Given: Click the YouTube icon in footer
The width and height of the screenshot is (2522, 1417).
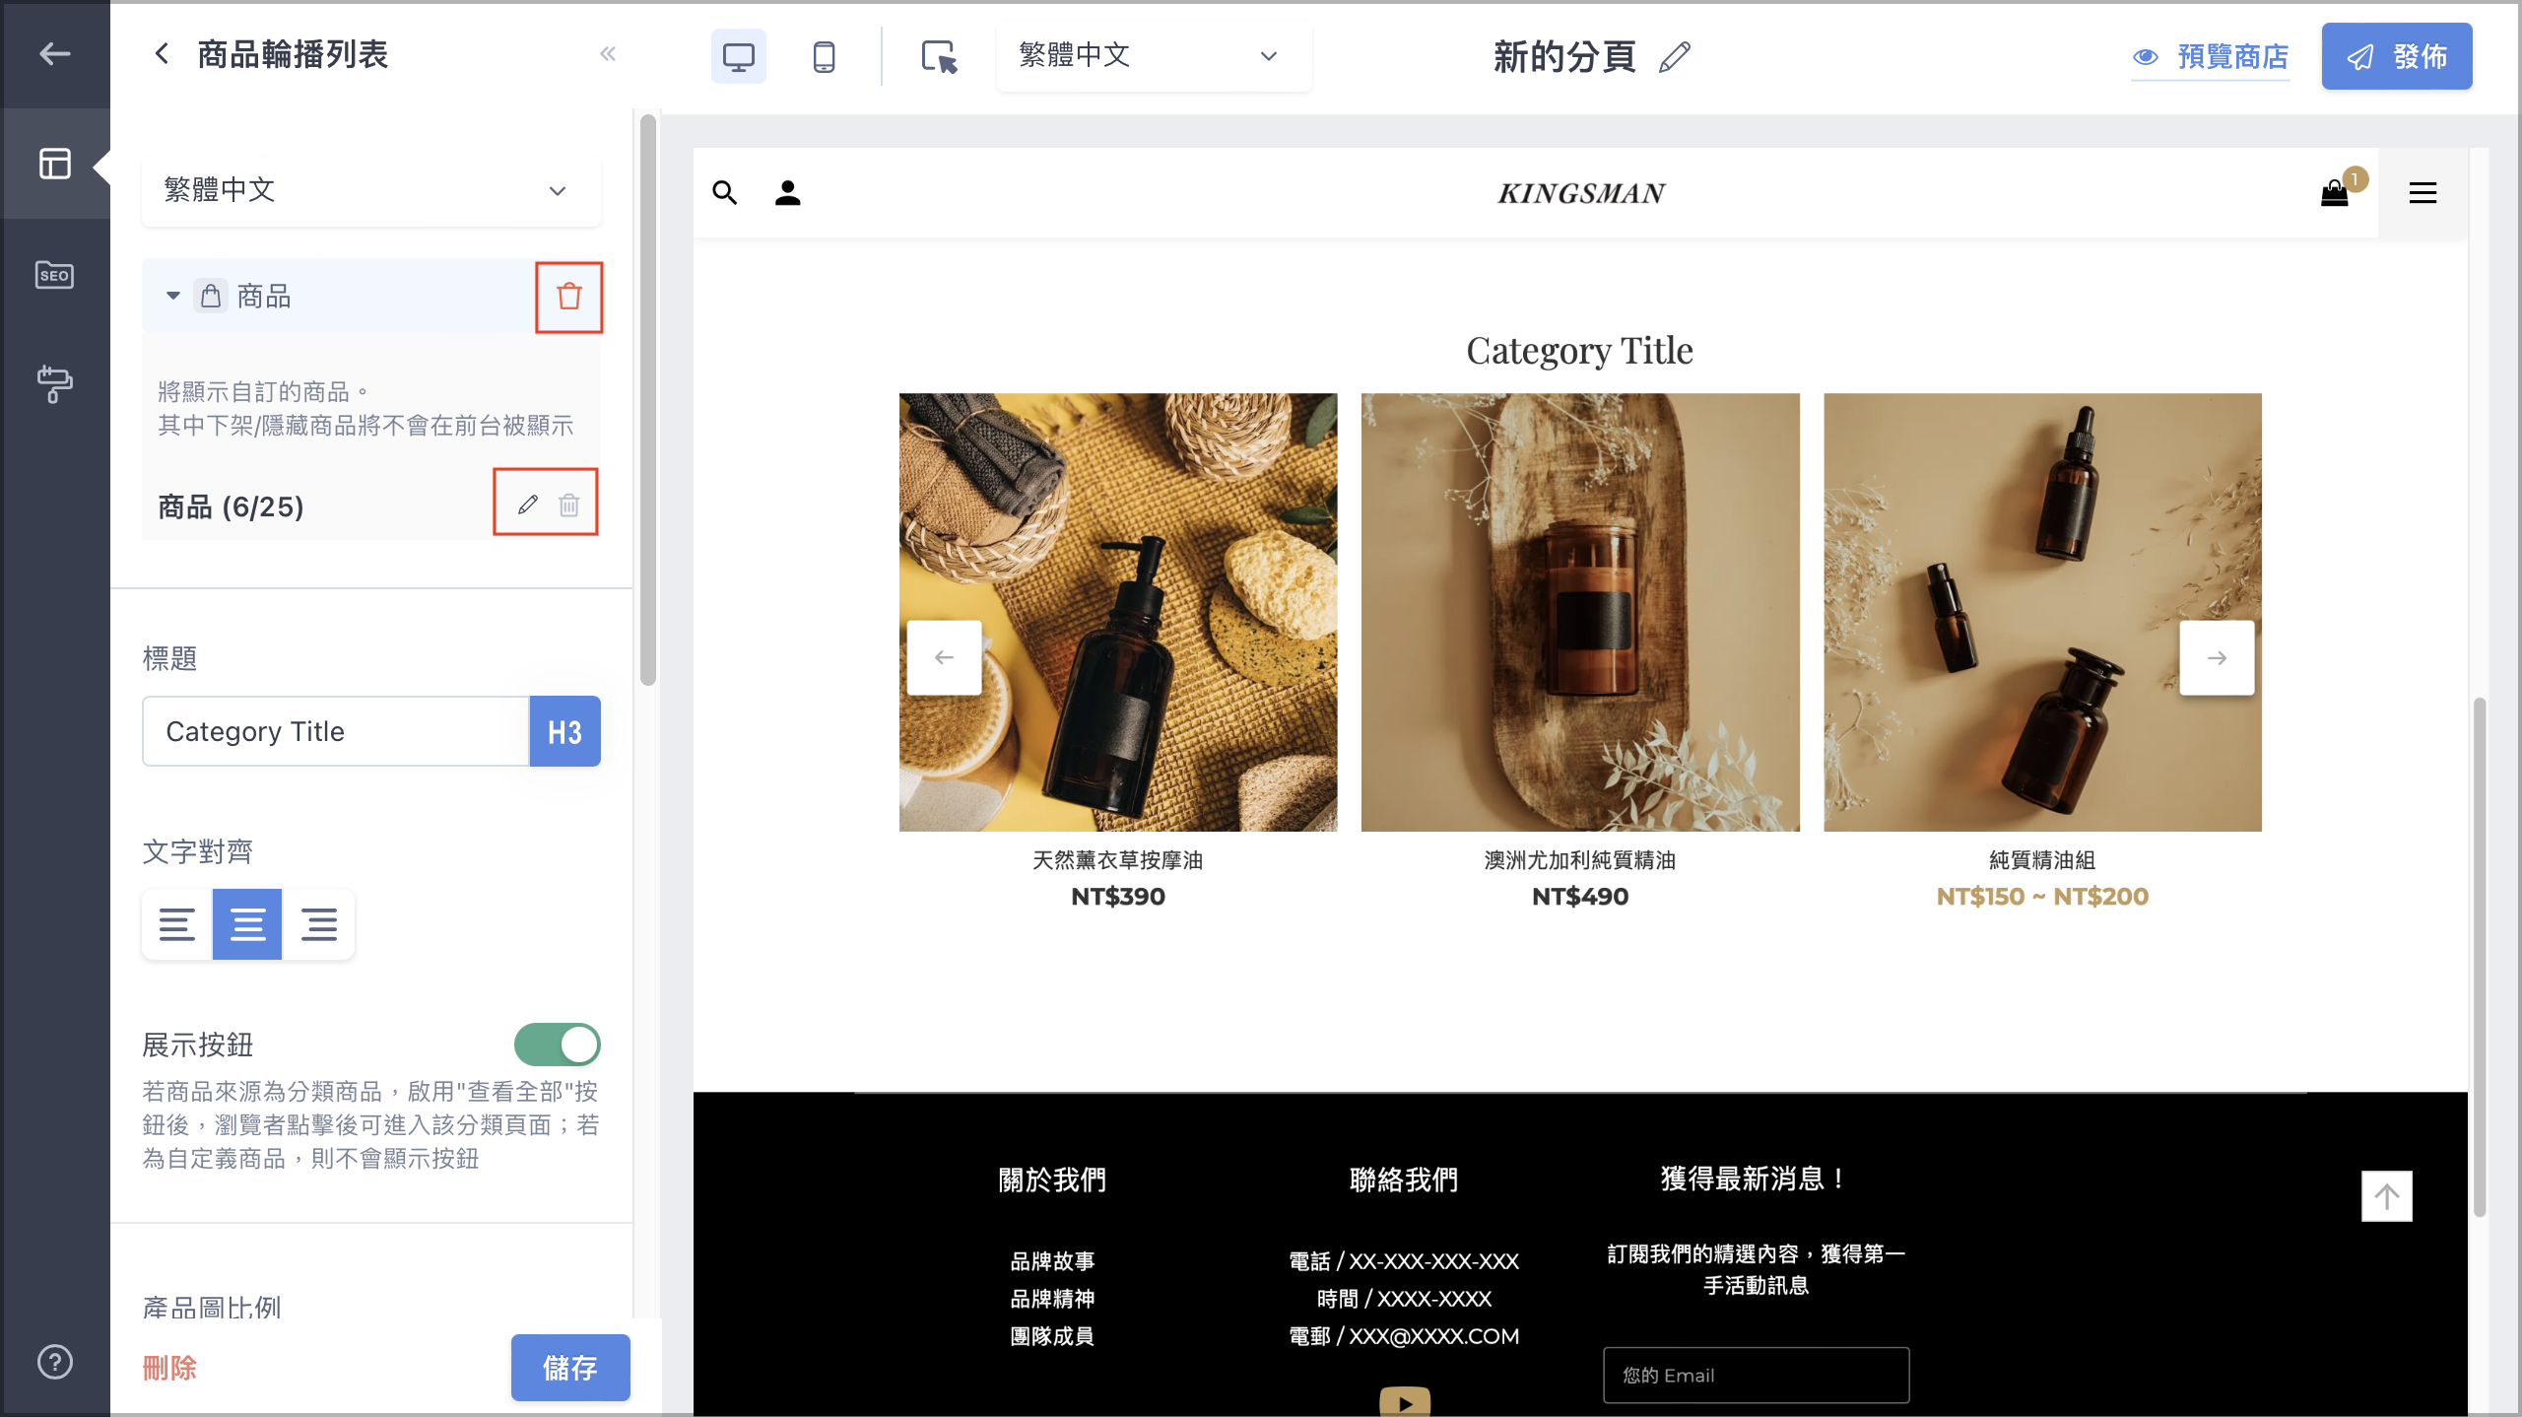Looking at the screenshot, I should pos(1405,1401).
